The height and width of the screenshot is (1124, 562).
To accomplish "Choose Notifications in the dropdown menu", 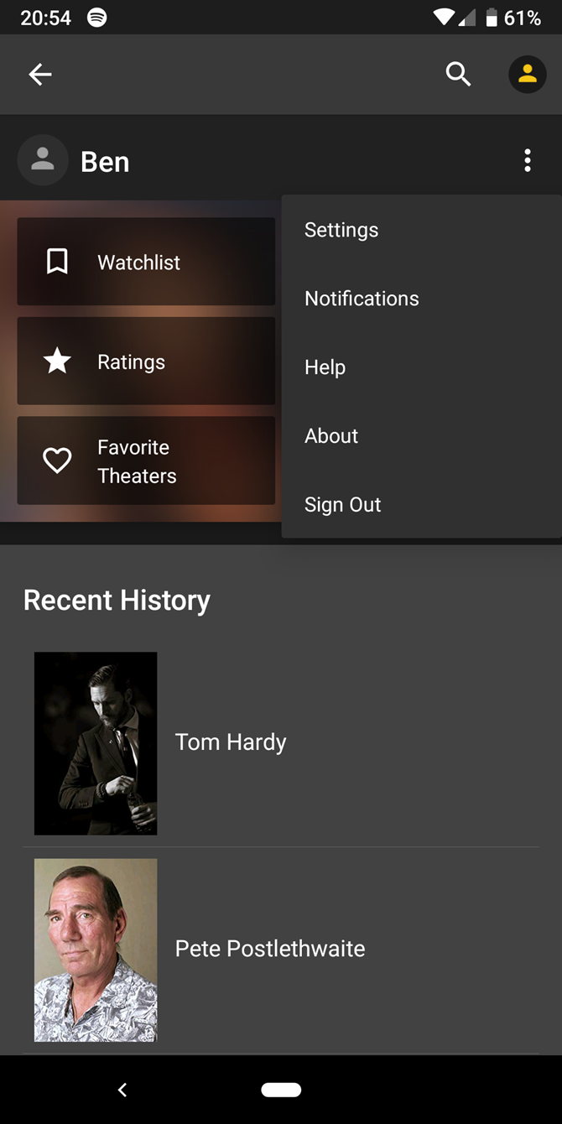I will click(362, 298).
